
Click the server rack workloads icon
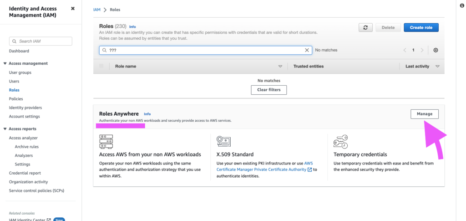point(106,142)
